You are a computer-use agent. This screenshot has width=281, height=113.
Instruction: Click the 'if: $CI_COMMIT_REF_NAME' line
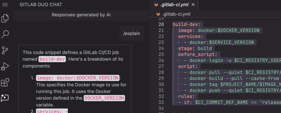pyautogui.click(x=230, y=102)
